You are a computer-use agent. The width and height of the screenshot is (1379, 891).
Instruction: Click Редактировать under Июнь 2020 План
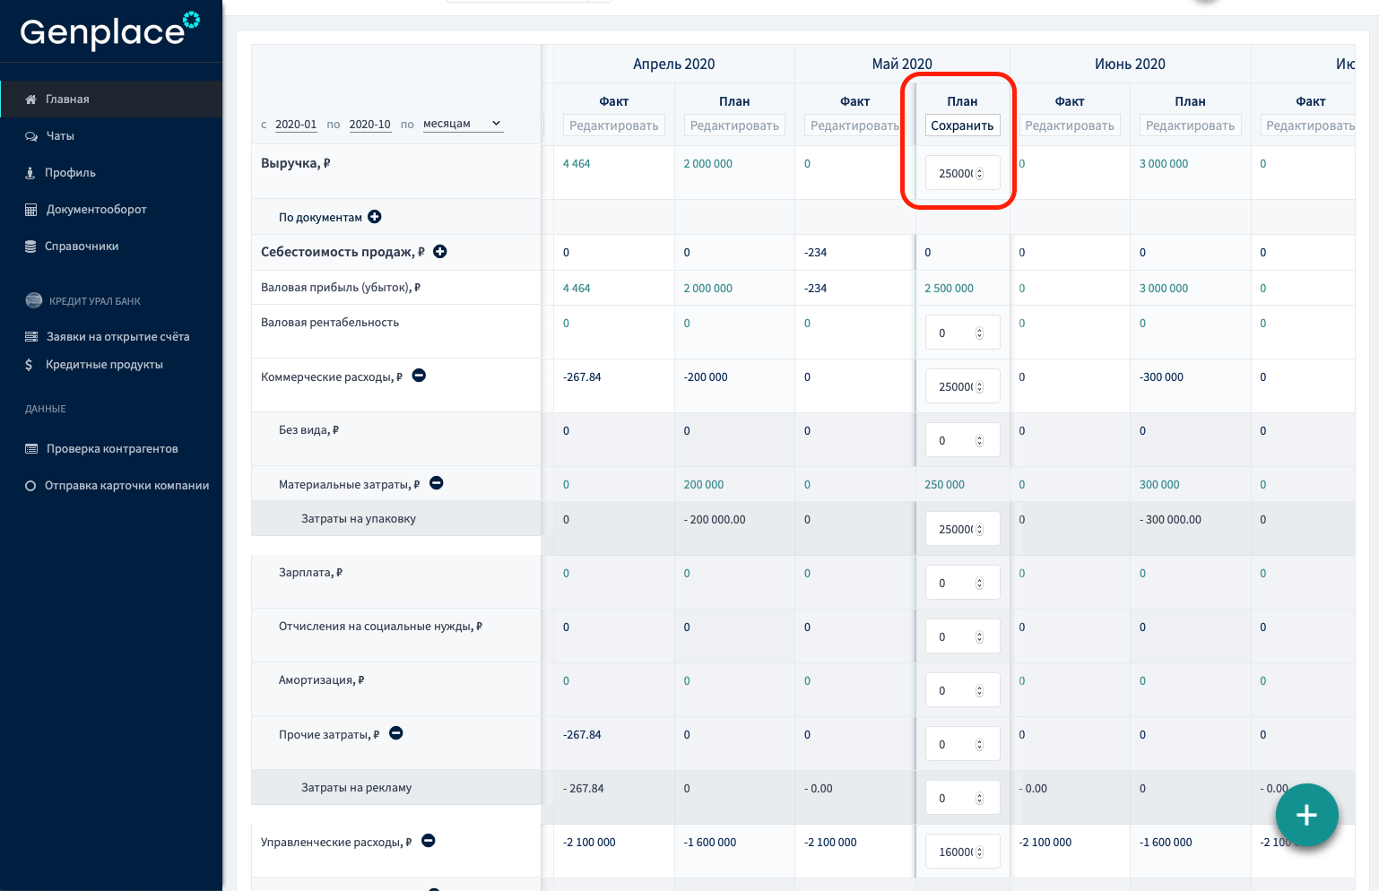1190,125
